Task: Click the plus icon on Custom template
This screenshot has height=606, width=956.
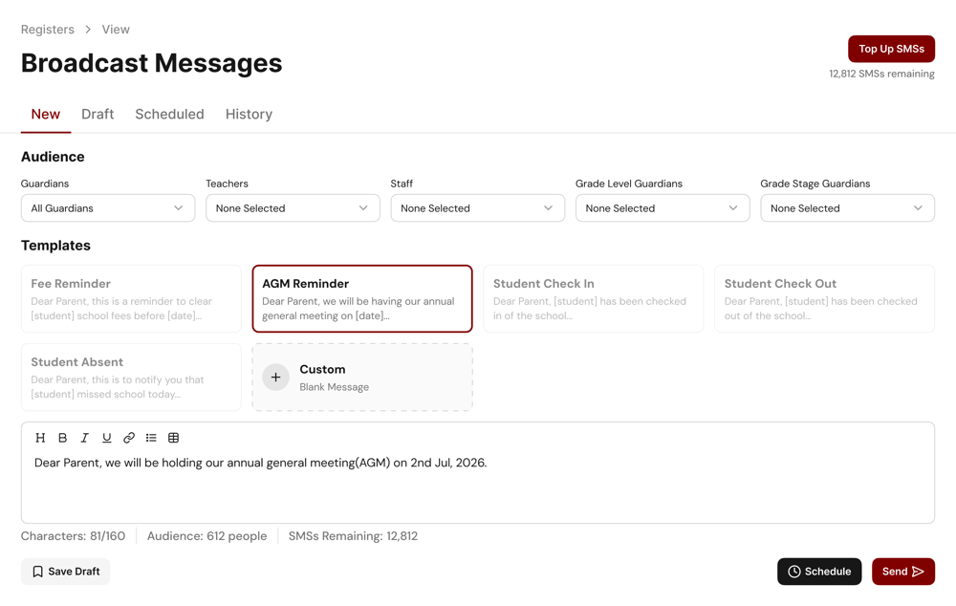Action: [x=275, y=378]
